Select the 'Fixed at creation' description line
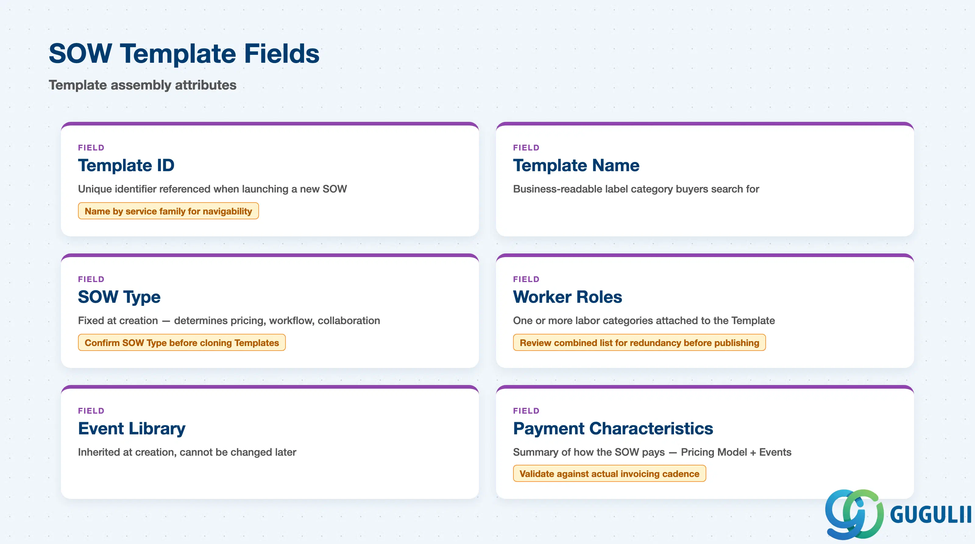The image size is (975, 544). [229, 320]
